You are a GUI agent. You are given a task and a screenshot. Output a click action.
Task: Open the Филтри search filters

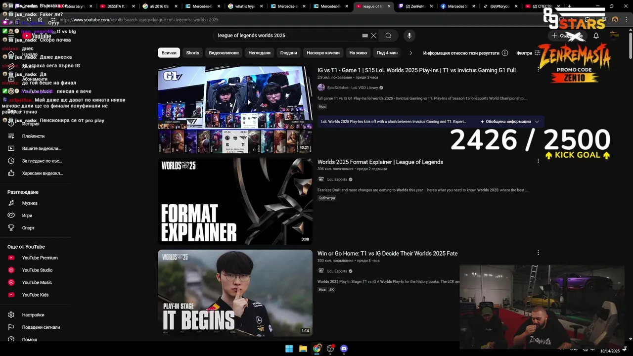click(528, 53)
